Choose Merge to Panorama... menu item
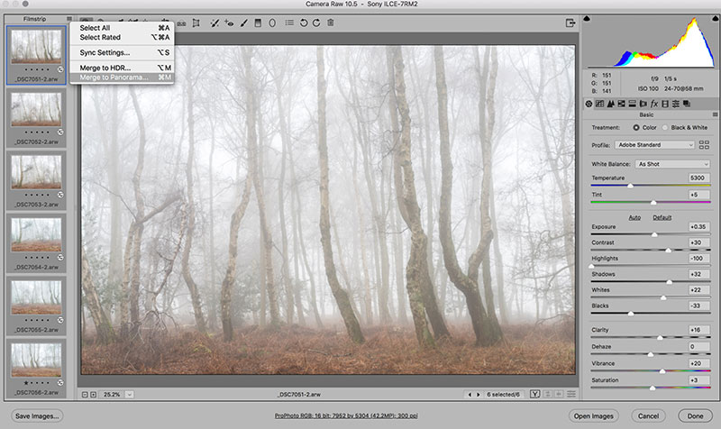This screenshot has height=429, width=721. click(x=122, y=78)
